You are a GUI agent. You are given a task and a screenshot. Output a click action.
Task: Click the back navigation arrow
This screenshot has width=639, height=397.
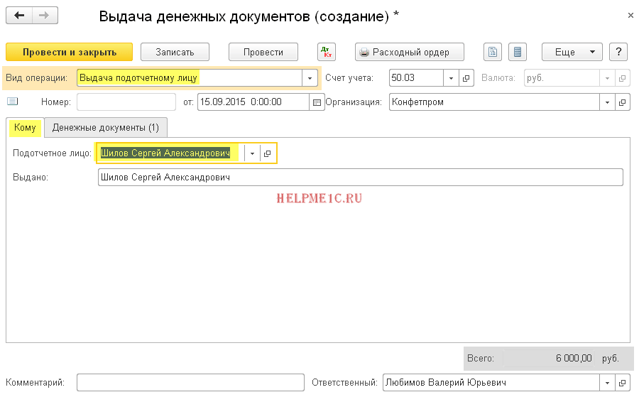(19, 16)
